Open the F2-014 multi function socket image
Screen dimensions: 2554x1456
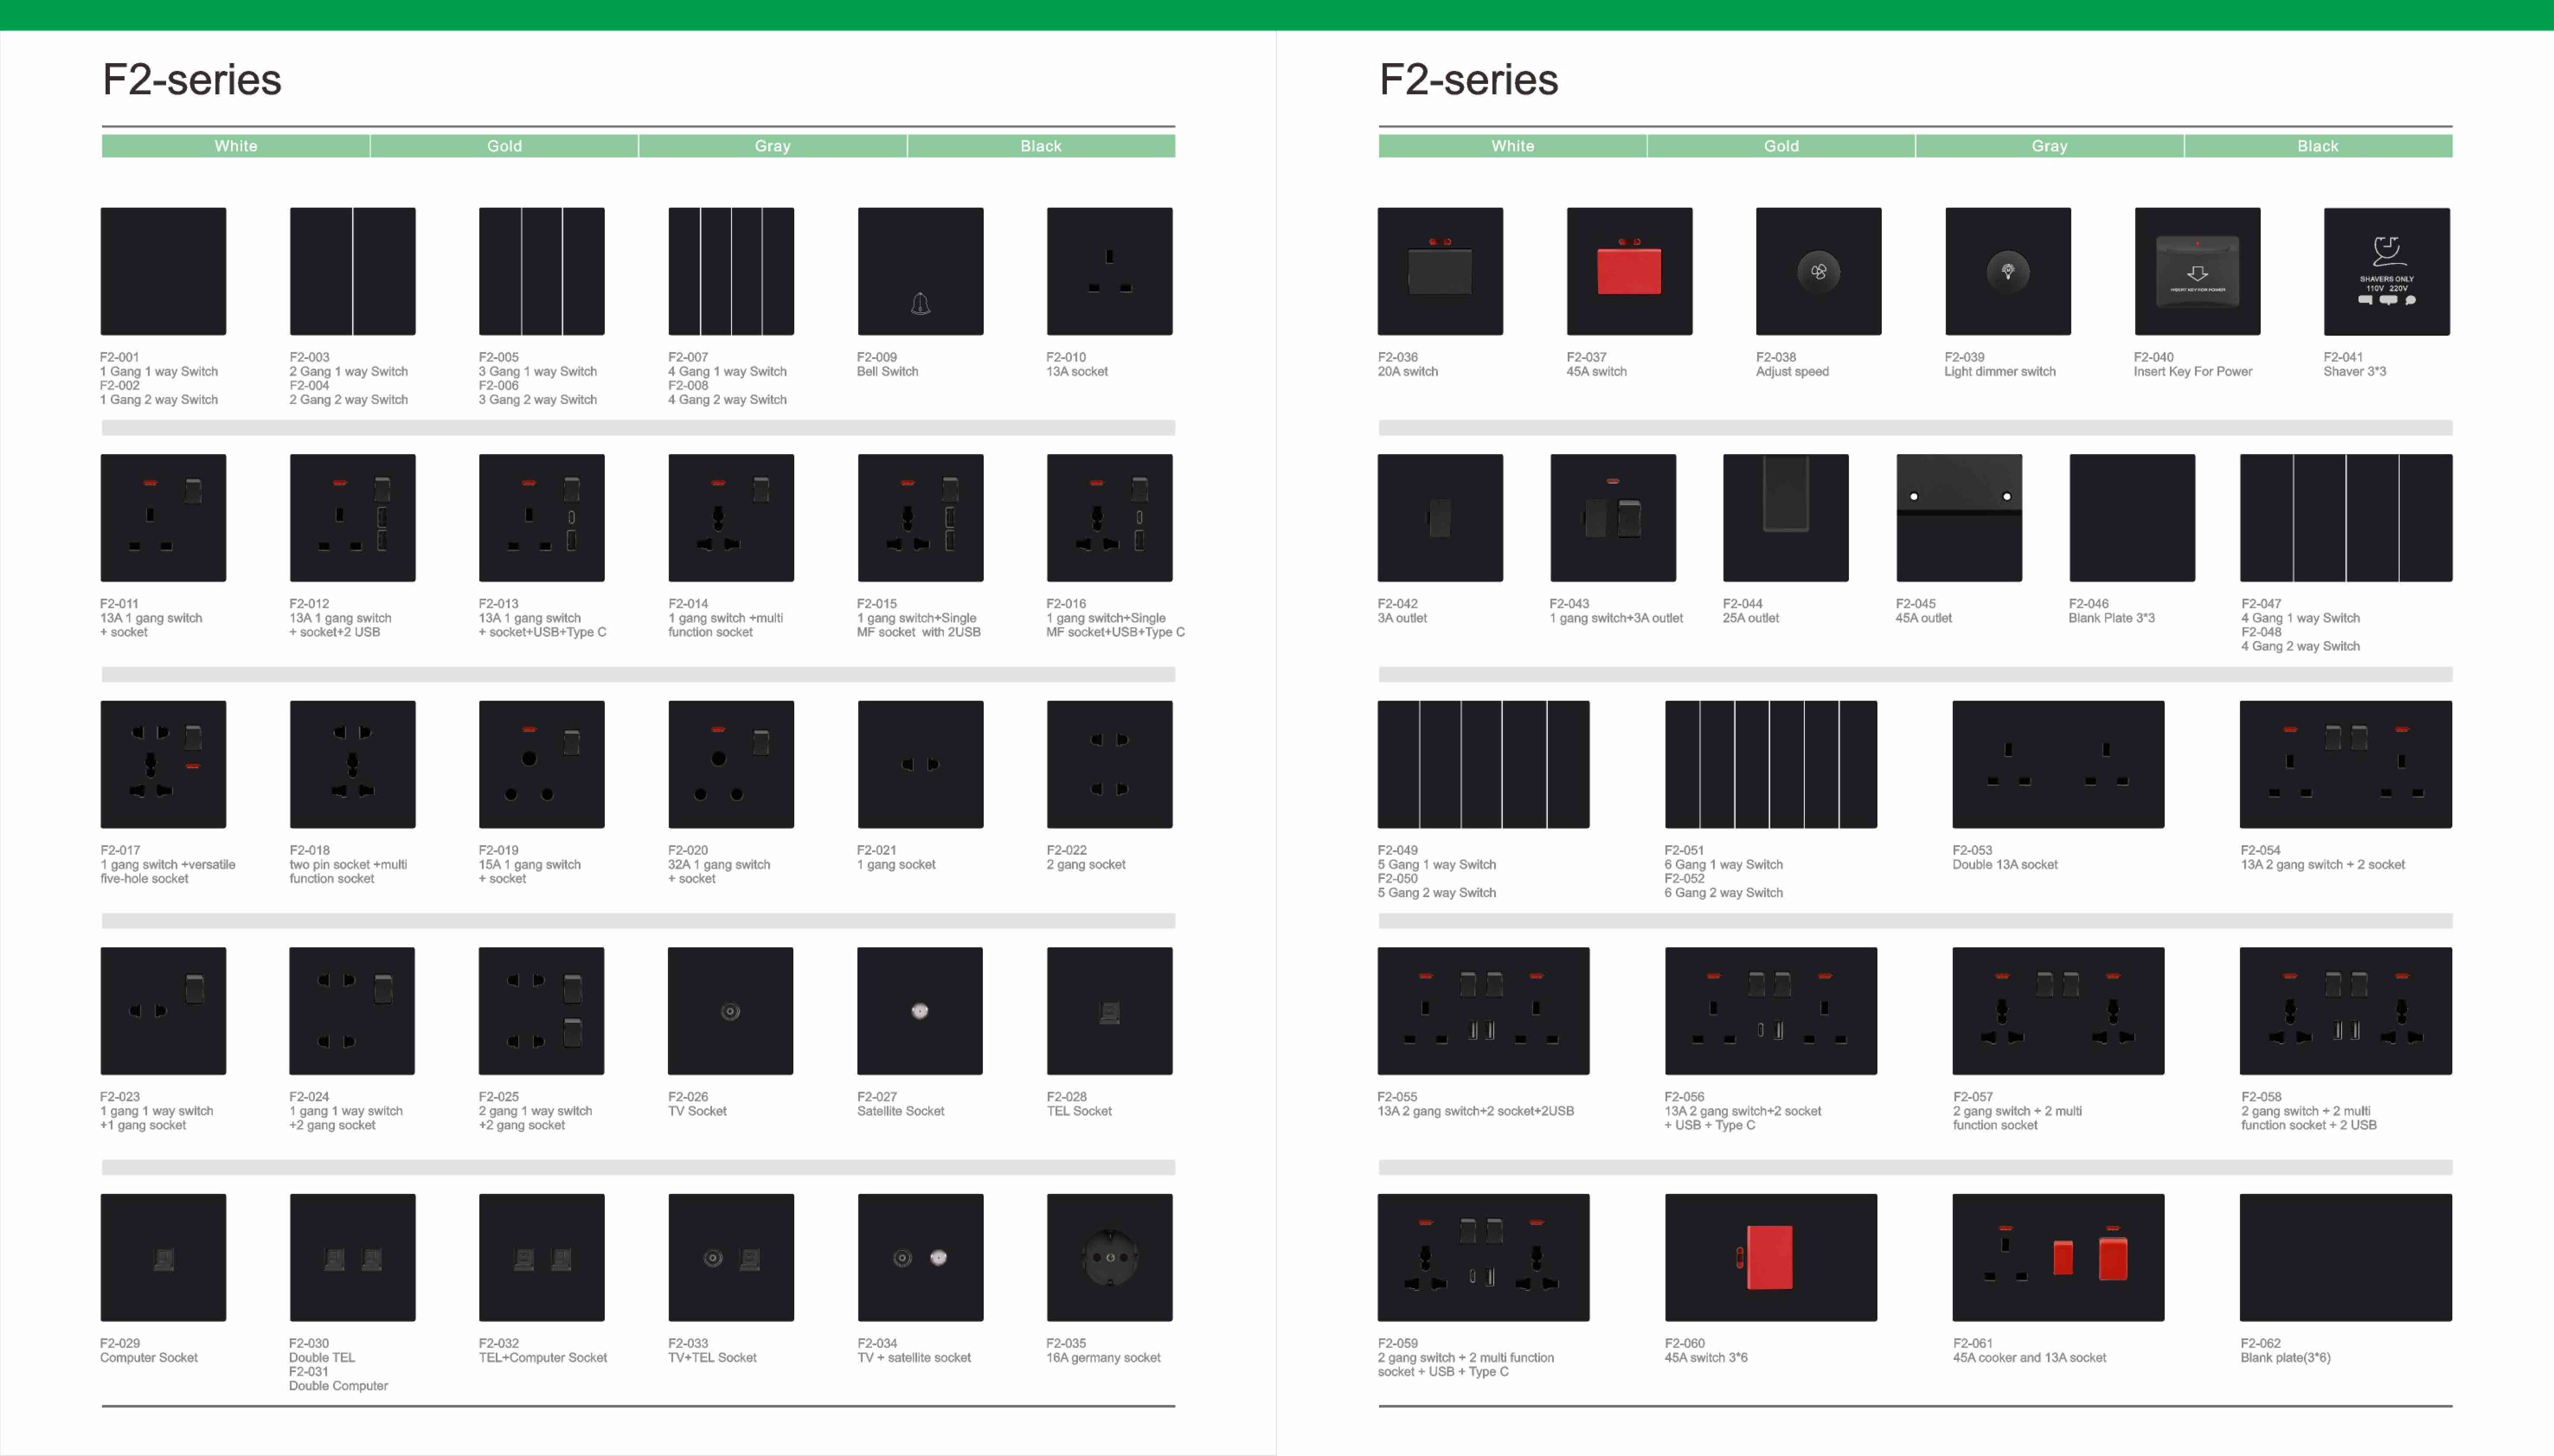pos(731,518)
